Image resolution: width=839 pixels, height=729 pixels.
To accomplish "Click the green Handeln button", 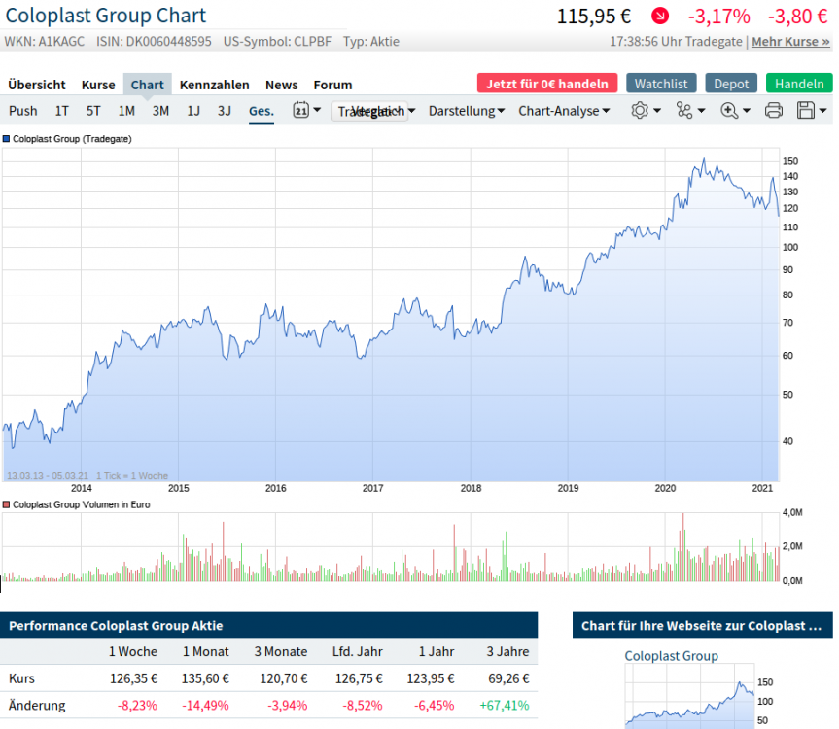I will (799, 84).
